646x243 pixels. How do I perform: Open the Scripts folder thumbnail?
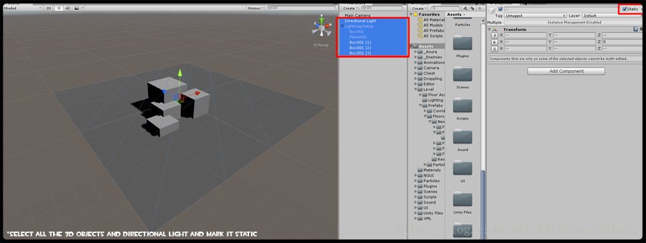click(x=463, y=107)
